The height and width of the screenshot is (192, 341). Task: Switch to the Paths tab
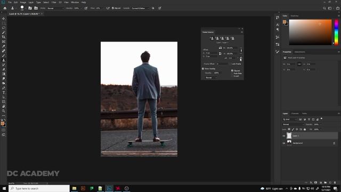[x=304, y=114]
